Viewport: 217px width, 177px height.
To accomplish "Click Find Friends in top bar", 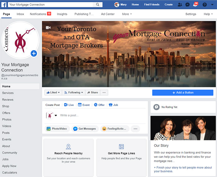I will click(x=152, y=5).
